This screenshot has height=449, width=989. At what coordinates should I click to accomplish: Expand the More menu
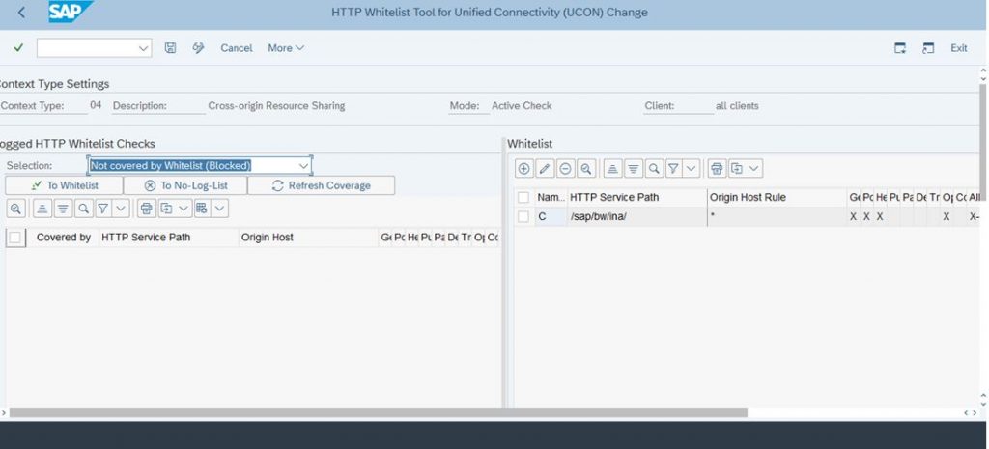[286, 48]
